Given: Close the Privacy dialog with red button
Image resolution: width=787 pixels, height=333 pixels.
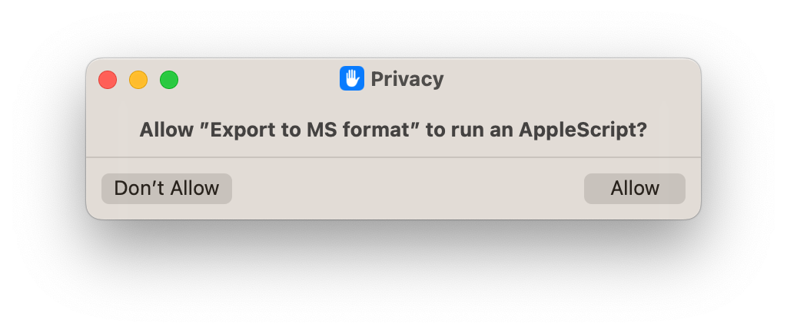Looking at the screenshot, I should (x=108, y=80).
